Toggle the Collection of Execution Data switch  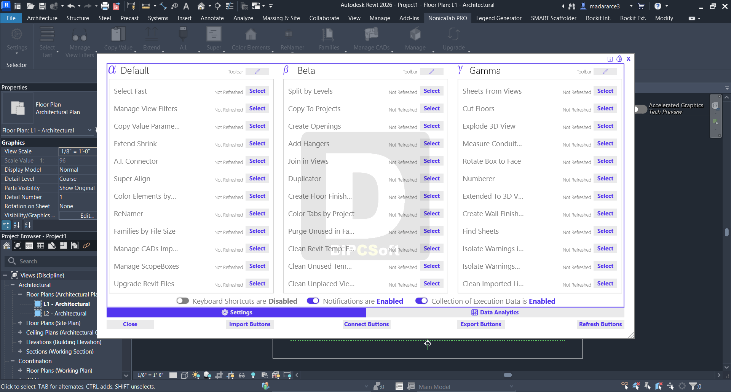(x=421, y=301)
